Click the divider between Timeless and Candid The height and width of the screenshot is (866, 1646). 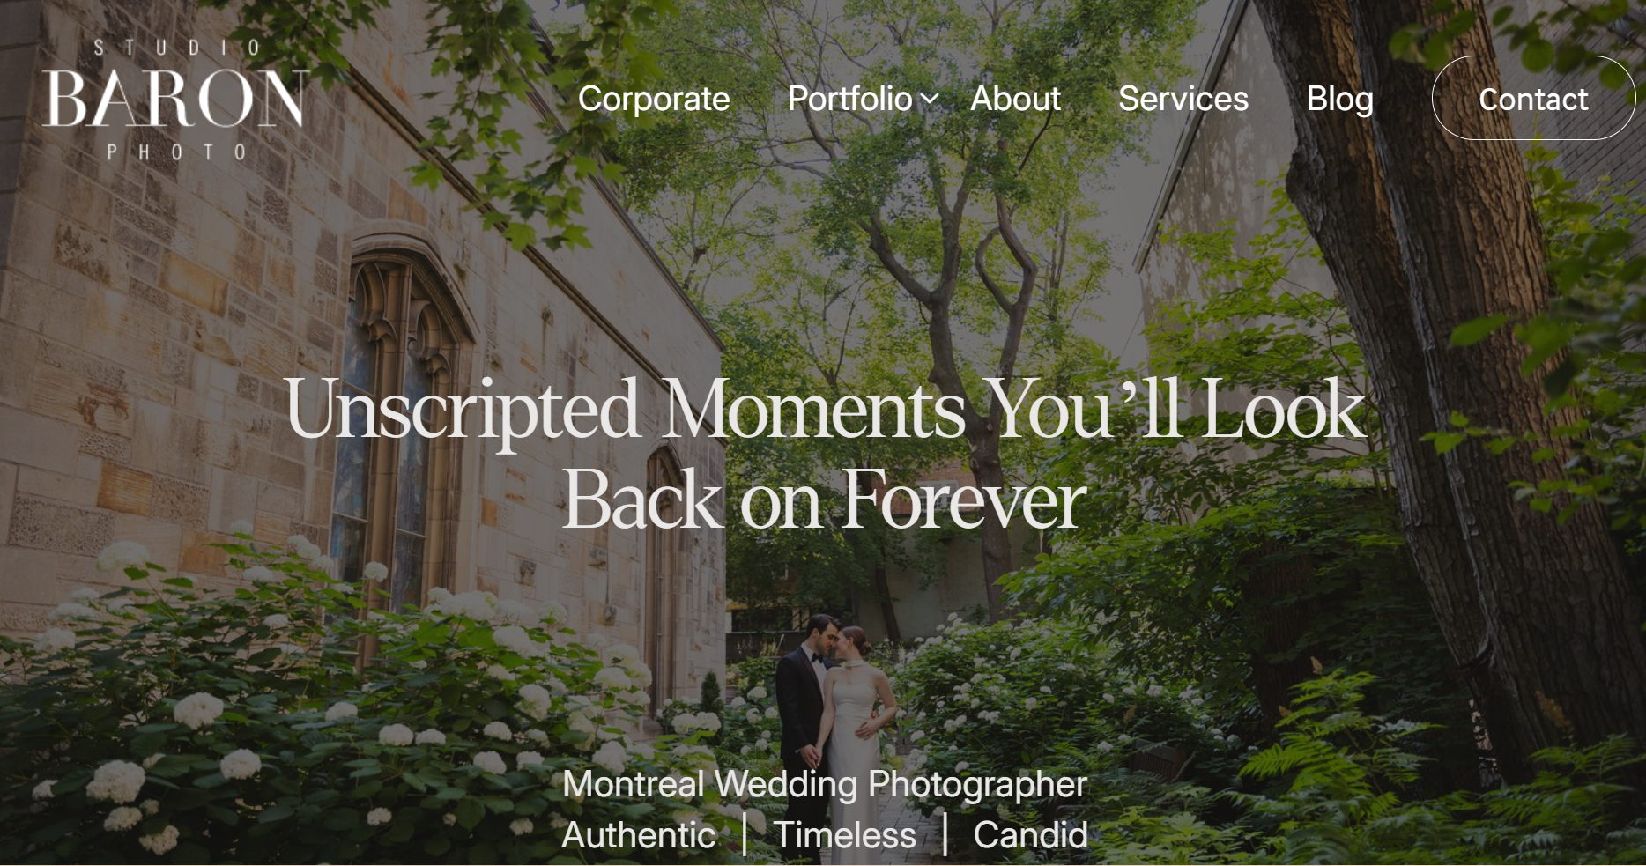coord(945,834)
